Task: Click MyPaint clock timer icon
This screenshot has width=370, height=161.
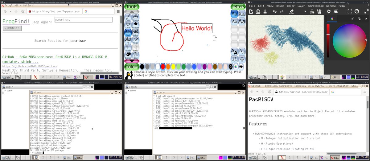Action: 357,11
